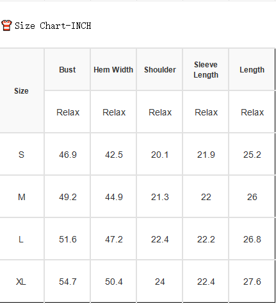Viewport: 276px width, 304px height.
Task: Click the Size Chart-INCH heading
Action: point(53,26)
